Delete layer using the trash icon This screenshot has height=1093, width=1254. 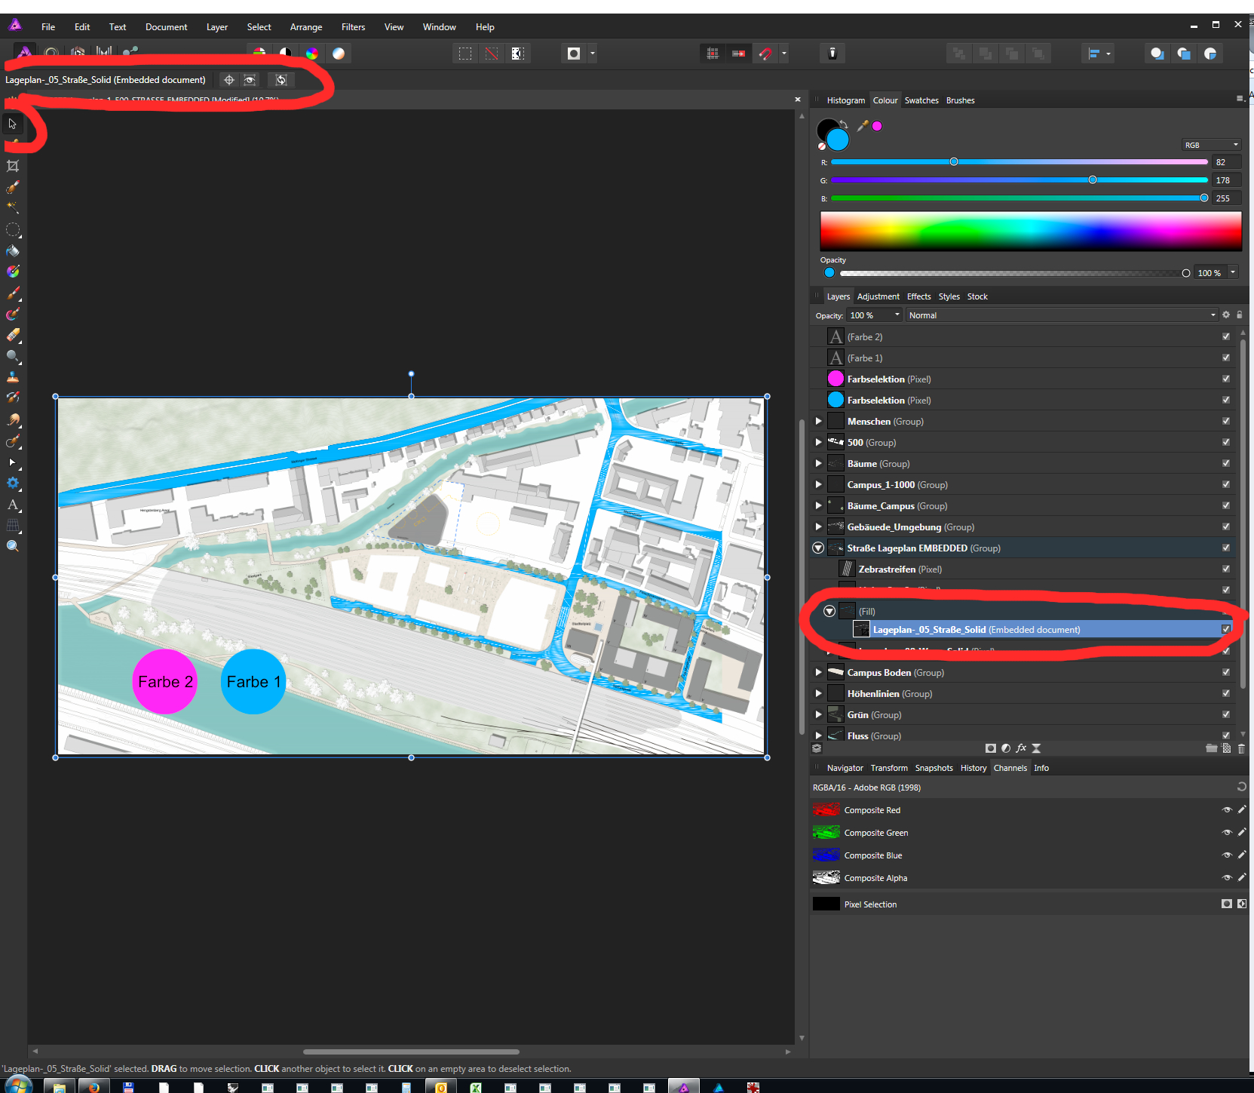(1241, 748)
